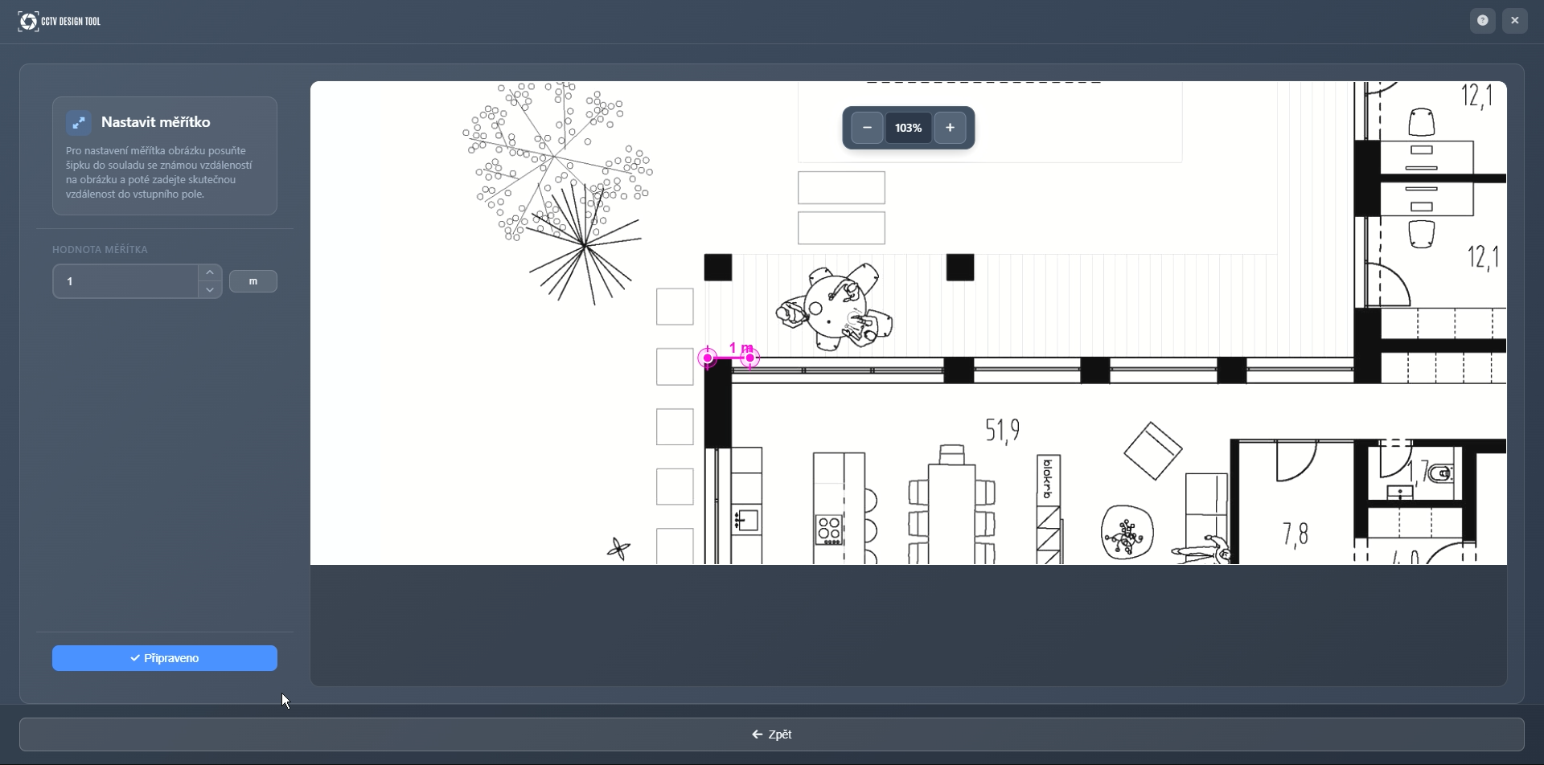Confirm the scale with Připraveno button

click(x=165, y=658)
